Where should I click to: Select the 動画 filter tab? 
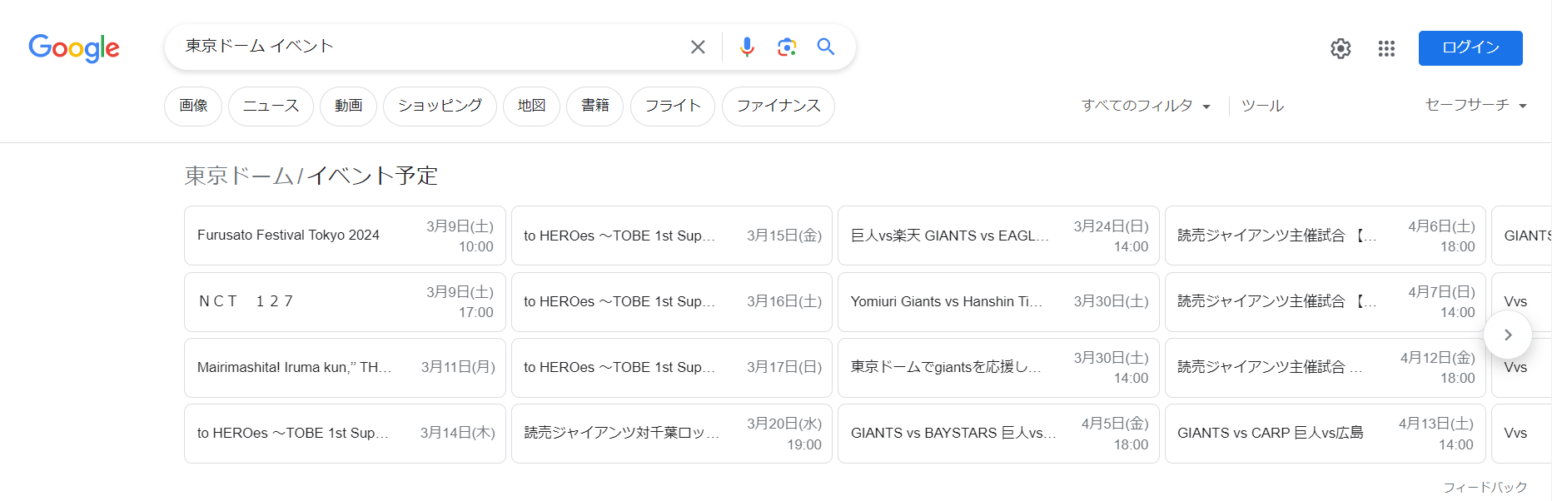[348, 107]
